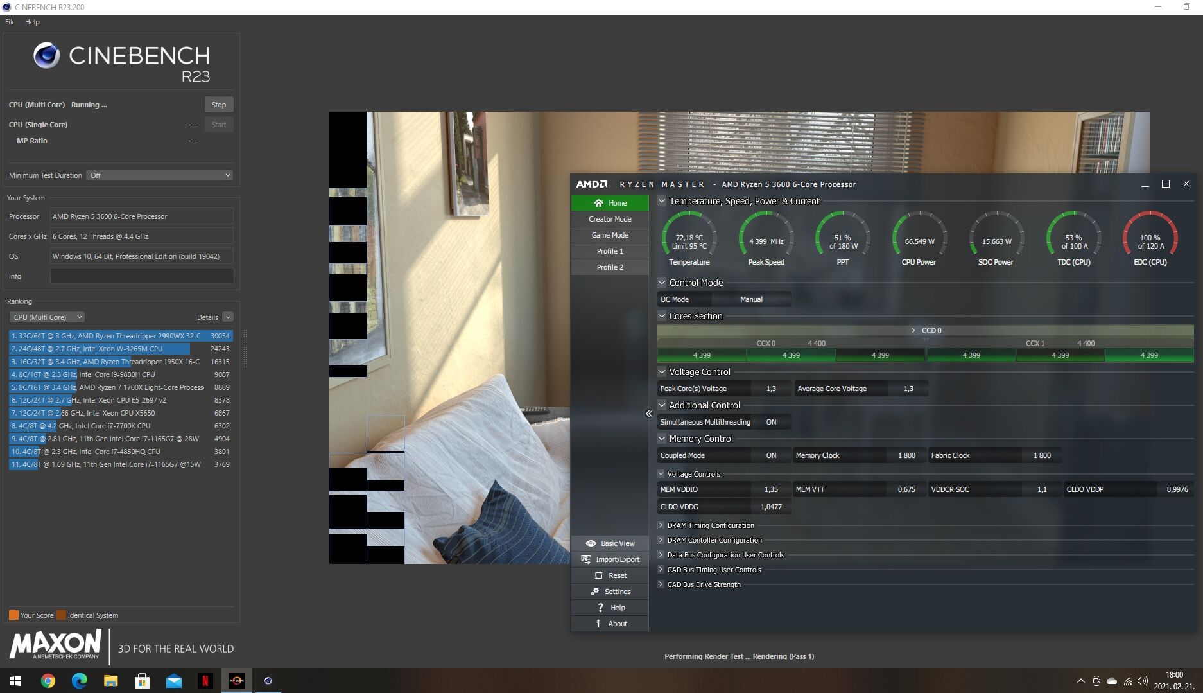Stop the CPU Multi Core test
This screenshot has height=693, width=1203.
point(219,105)
